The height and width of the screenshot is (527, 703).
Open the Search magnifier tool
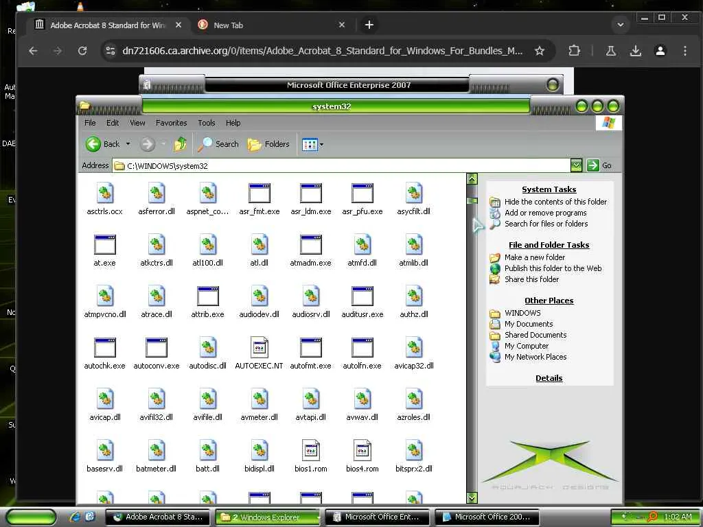pos(218,144)
